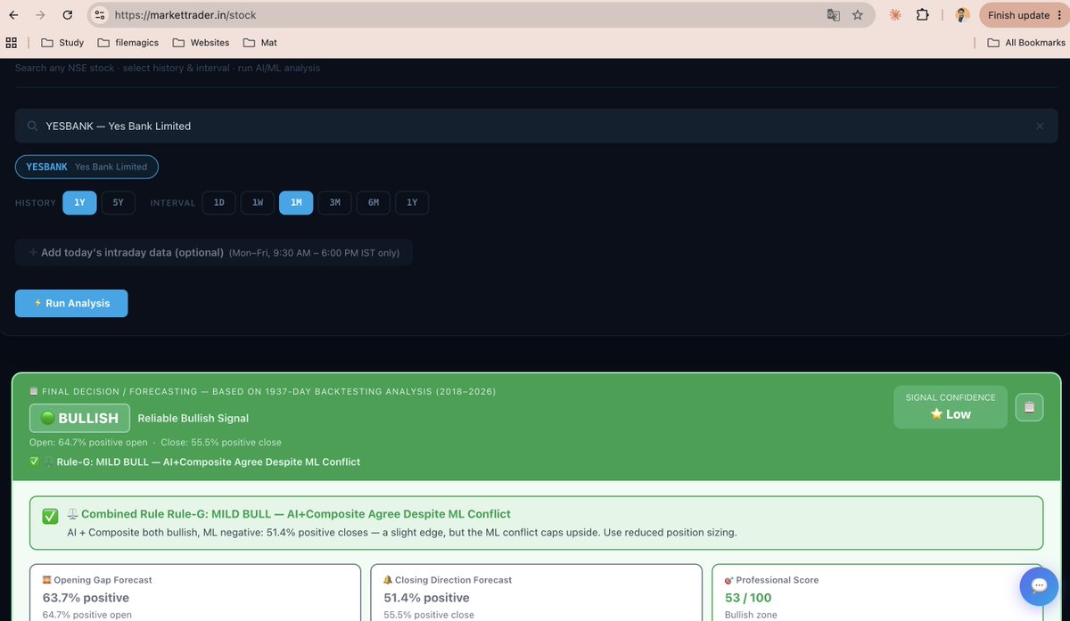Open the extensions puzzle menu

point(923,15)
